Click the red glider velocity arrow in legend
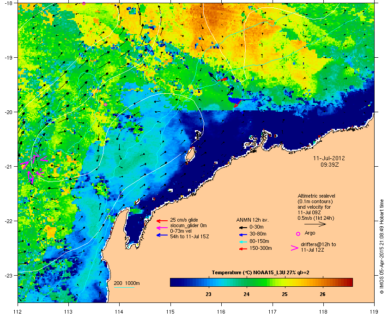The height and width of the screenshot is (314, 388). pyautogui.click(x=162, y=221)
